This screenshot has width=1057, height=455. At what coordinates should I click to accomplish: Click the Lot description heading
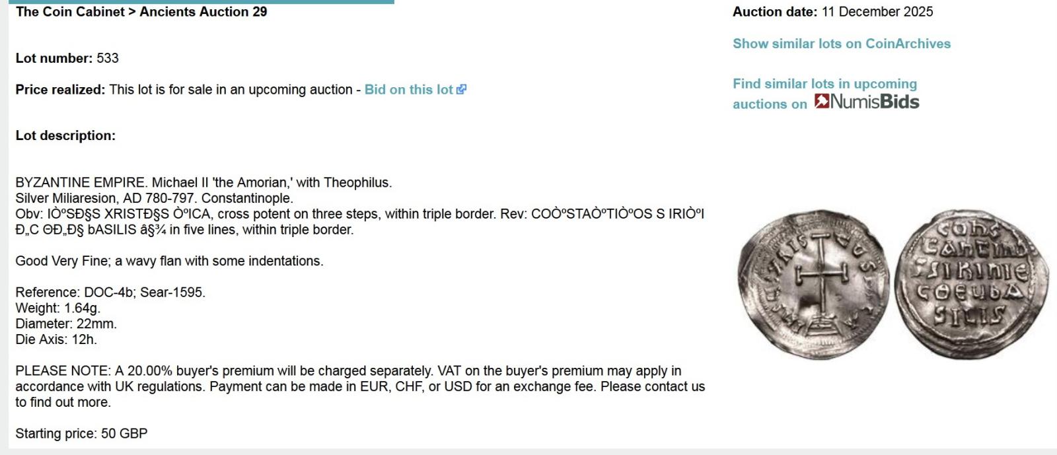coord(65,135)
